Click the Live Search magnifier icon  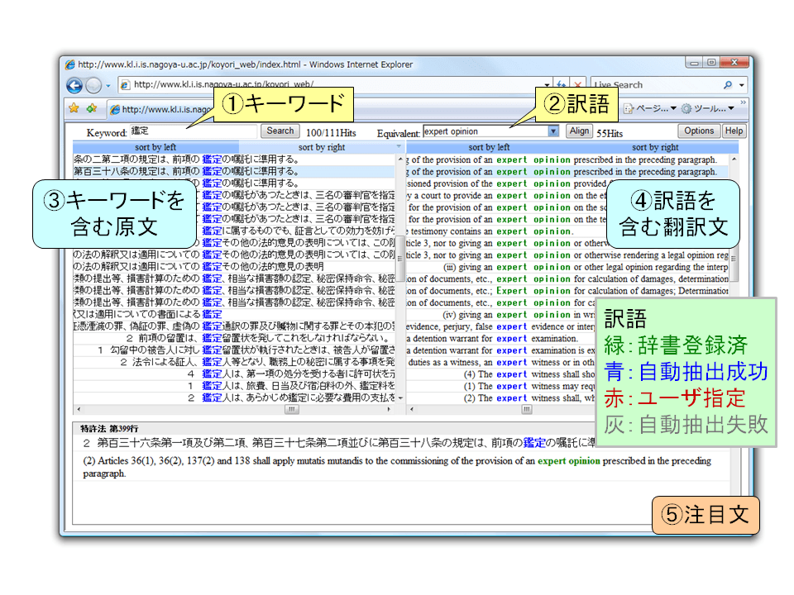coord(728,85)
